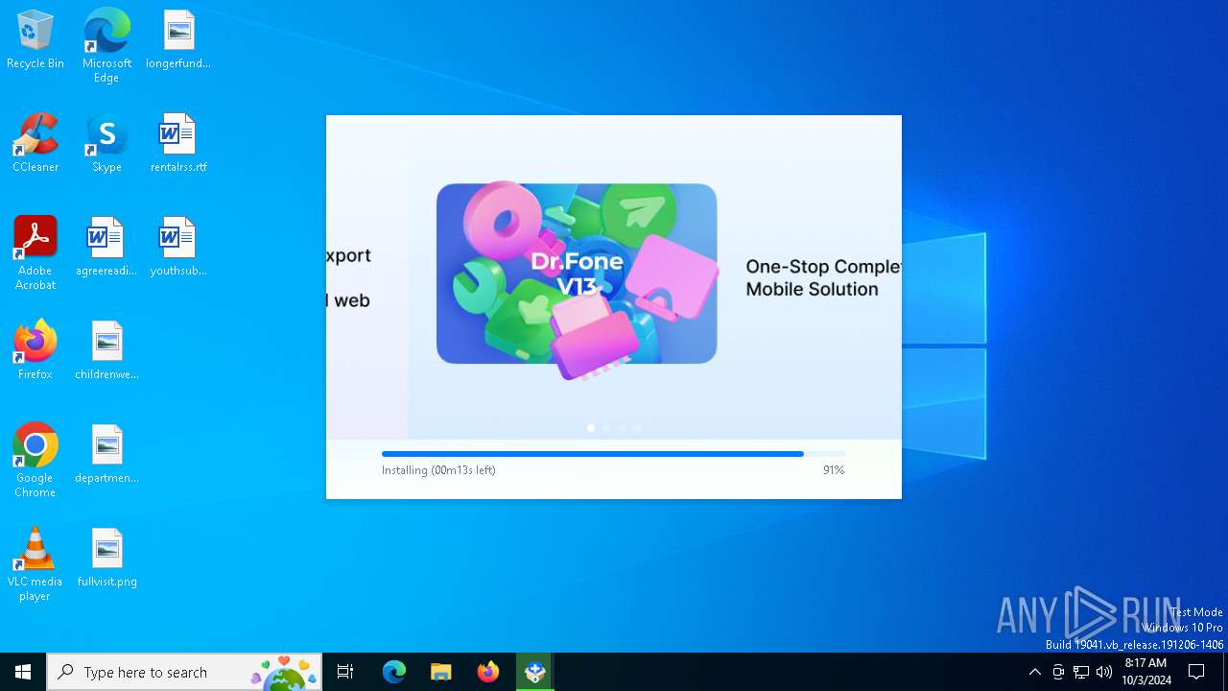Click Dr.Fone installer taskbar icon
Image resolution: width=1228 pixels, height=691 pixels.
pos(534,672)
